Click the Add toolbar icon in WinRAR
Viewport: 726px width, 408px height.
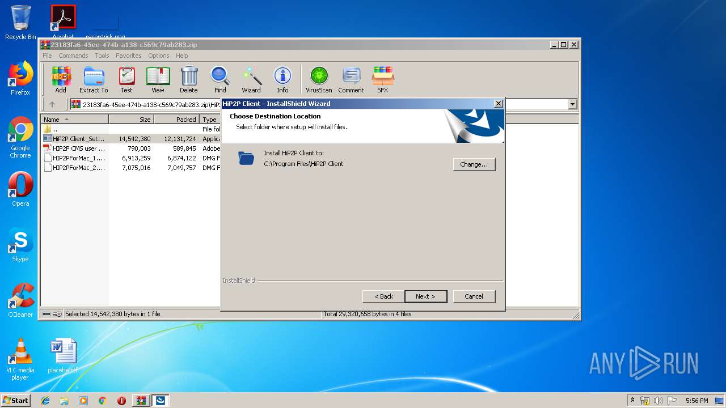pyautogui.click(x=61, y=79)
